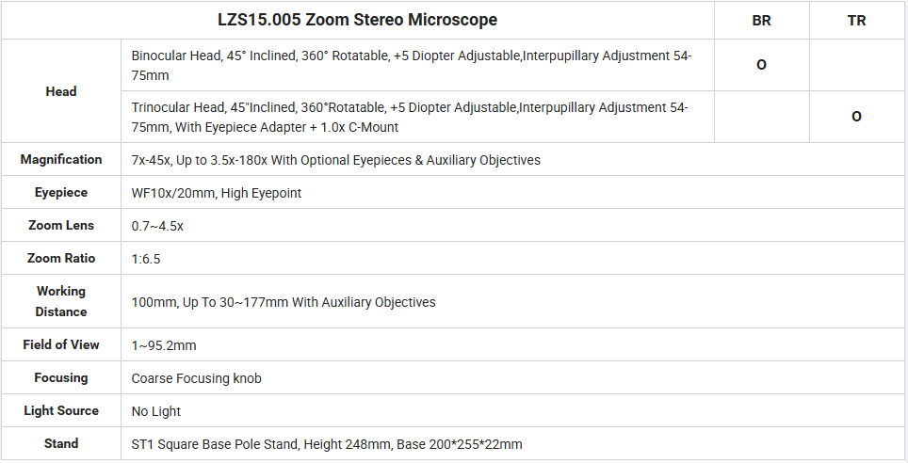908x463 pixels.
Task: Select the Head row label
Action: tap(61, 91)
